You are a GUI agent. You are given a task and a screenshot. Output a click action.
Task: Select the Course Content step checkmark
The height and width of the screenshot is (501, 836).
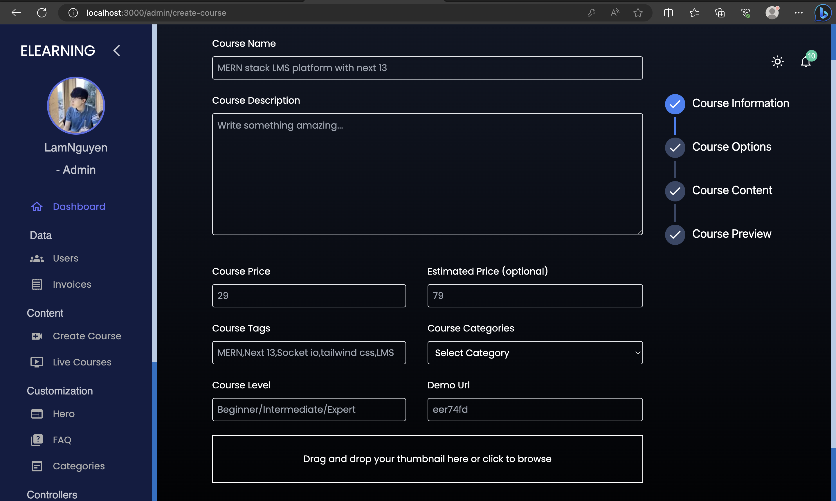[675, 191]
